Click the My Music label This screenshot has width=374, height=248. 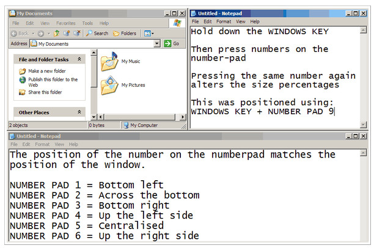(x=130, y=61)
